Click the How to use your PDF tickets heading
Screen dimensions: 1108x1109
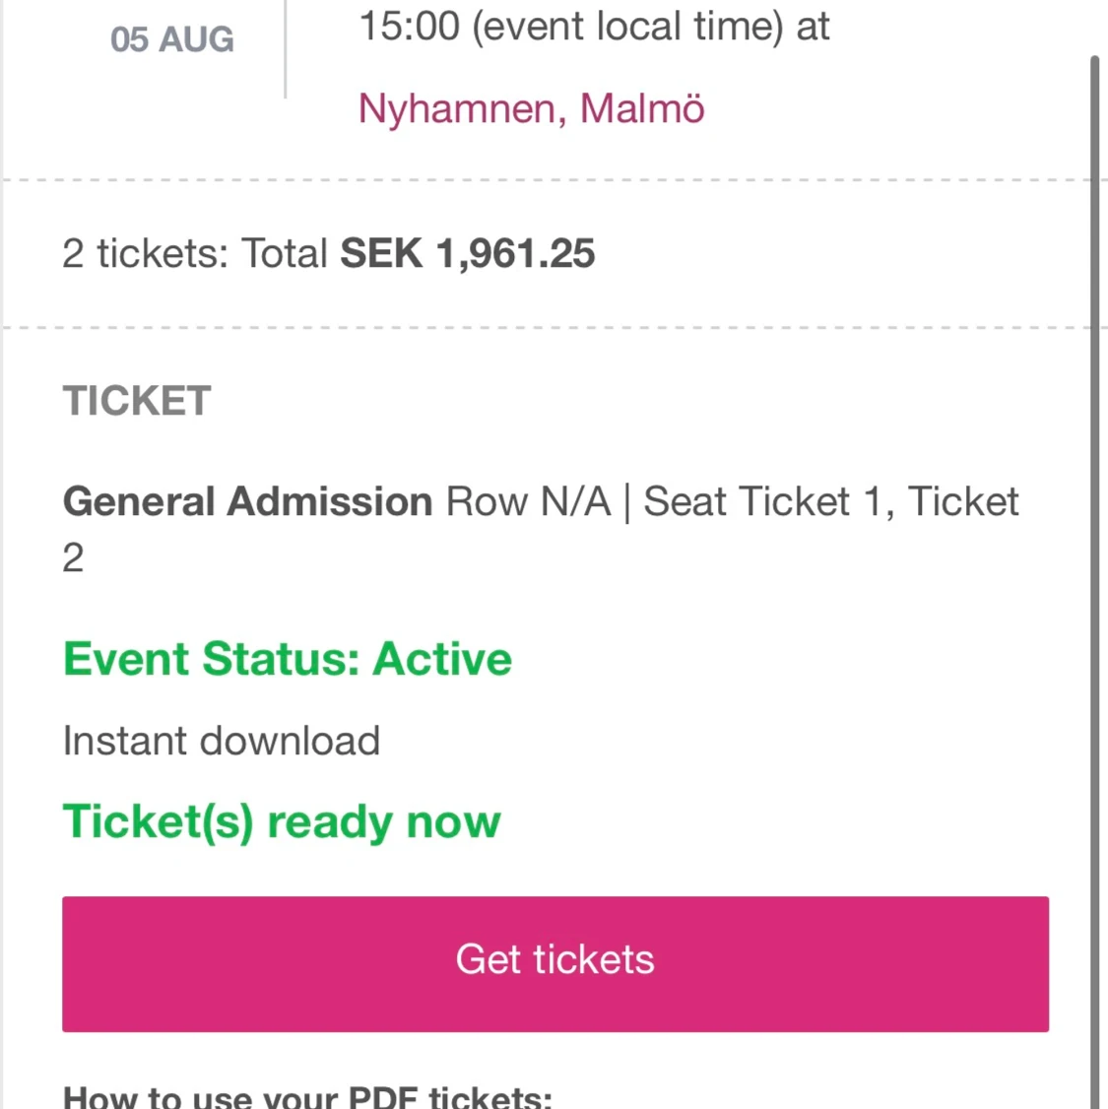pos(307,1097)
